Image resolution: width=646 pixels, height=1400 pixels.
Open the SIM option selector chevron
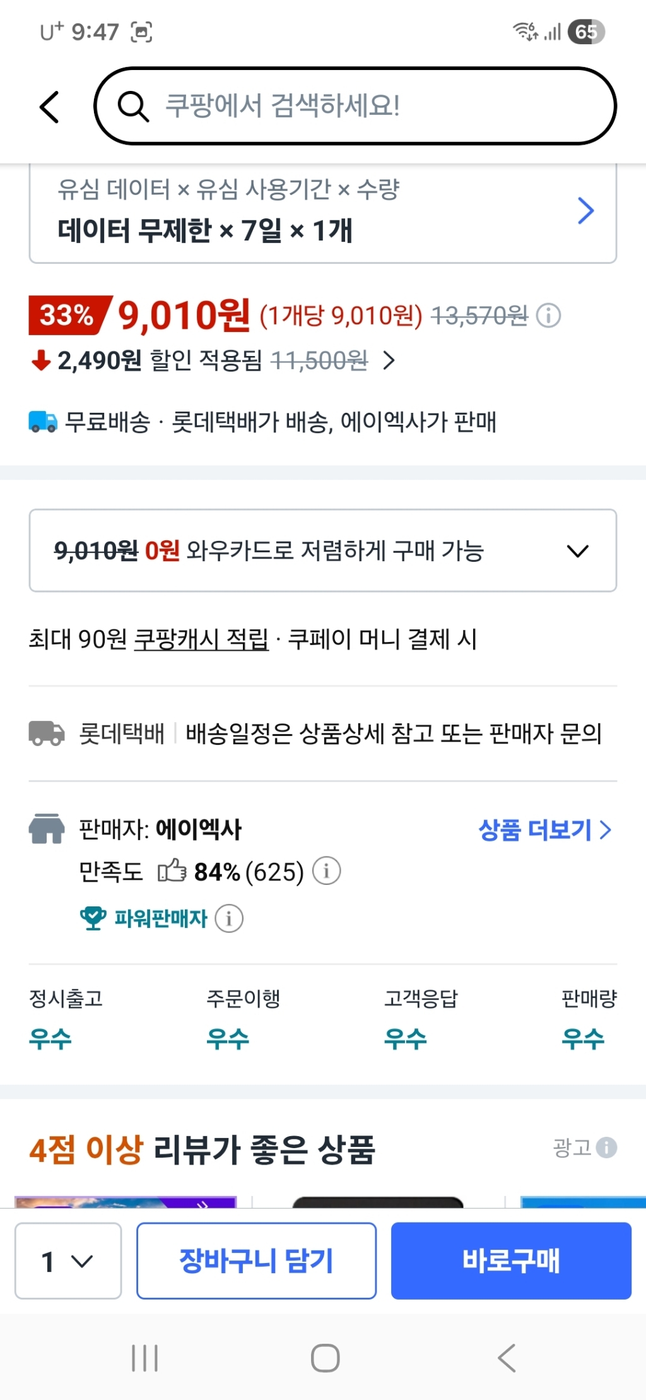[x=584, y=211]
